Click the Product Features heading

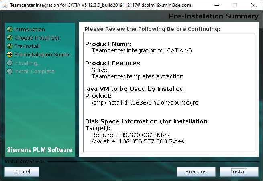113,63
